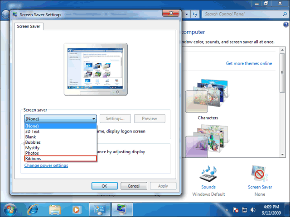Collapse the screen saver combo box arrow
This screenshot has height=217, width=290.
pos(94,119)
